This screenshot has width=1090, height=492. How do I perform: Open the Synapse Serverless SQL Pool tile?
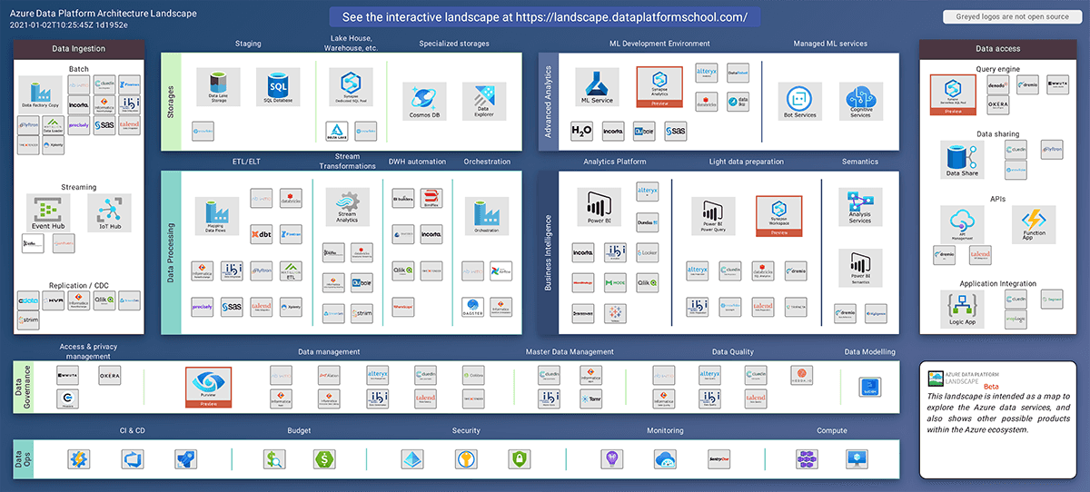click(x=953, y=94)
